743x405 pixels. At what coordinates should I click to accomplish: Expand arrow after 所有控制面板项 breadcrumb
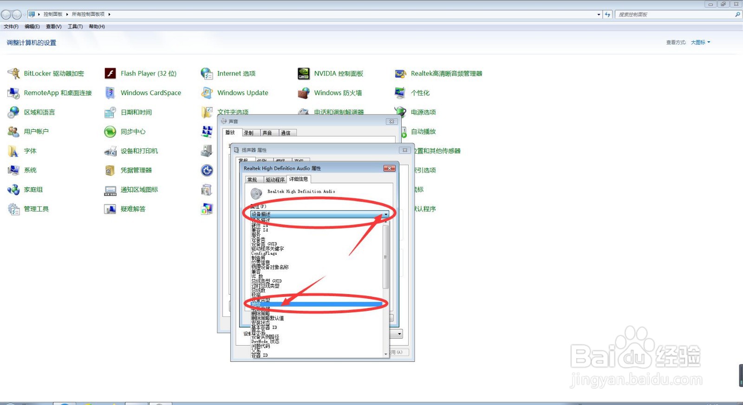[x=110, y=14]
